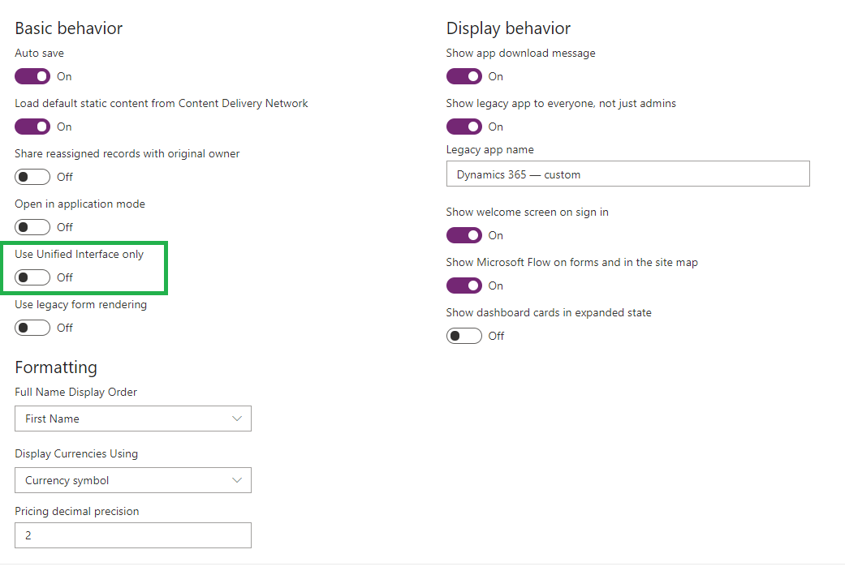This screenshot has width=845, height=571.
Task: Switch on Open in application mode
Action: [x=32, y=227]
